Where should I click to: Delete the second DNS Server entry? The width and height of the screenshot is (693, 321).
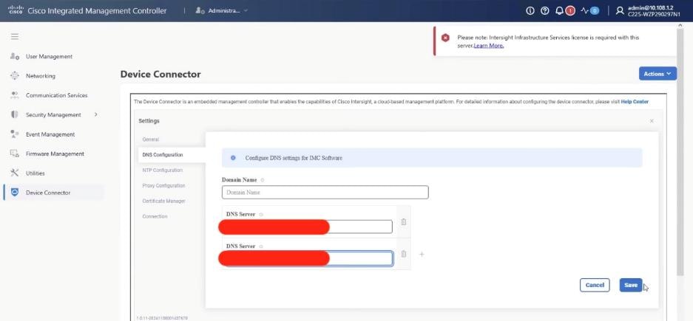pos(404,254)
